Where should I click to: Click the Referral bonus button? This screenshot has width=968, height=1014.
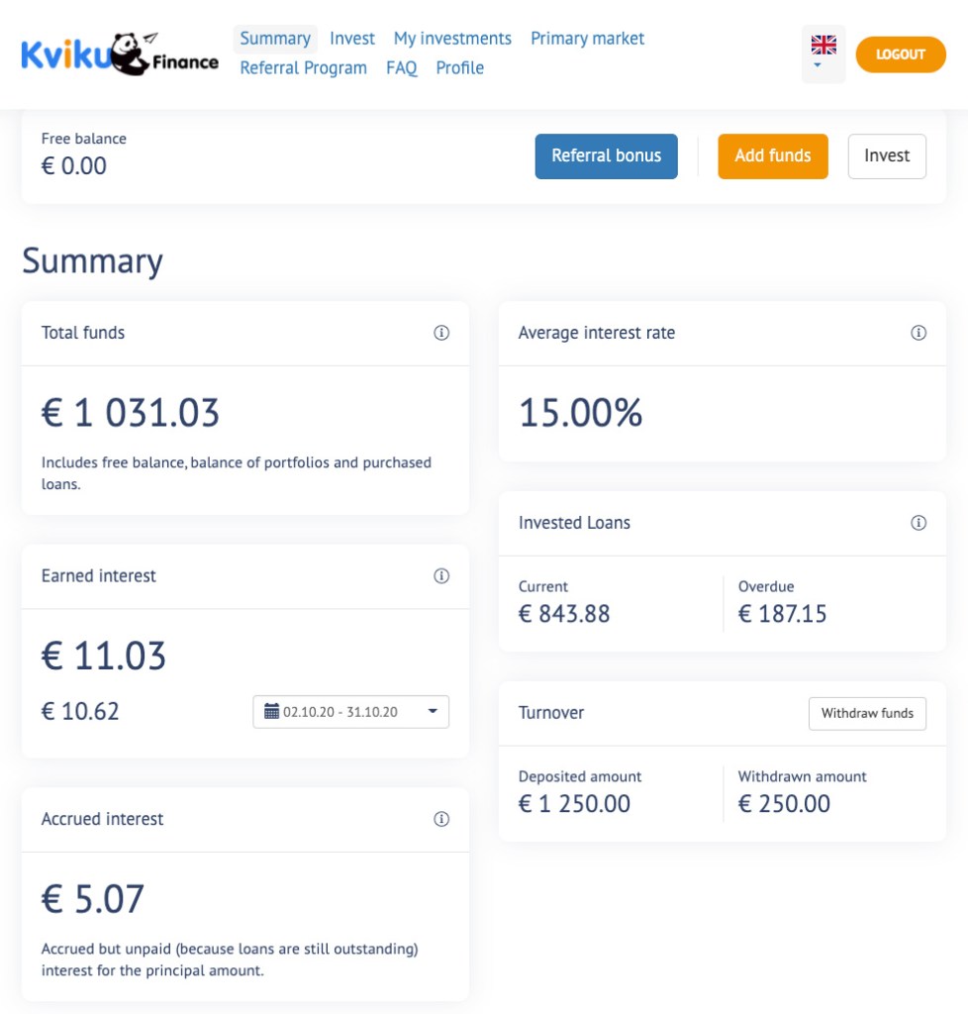coord(606,155)
